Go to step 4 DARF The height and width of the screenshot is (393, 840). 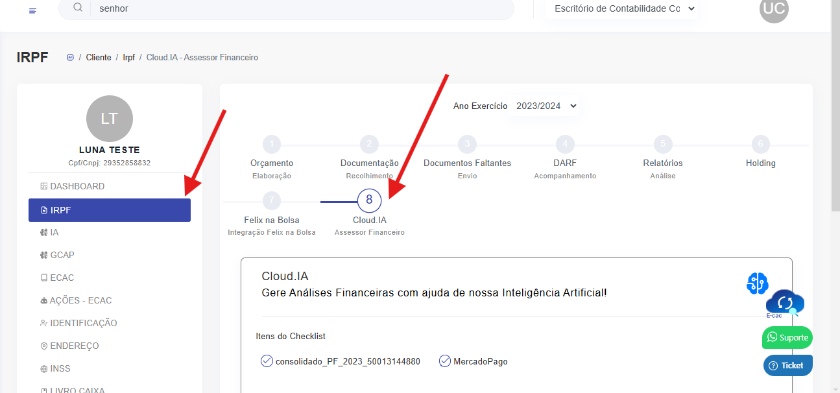coord(565,144)
